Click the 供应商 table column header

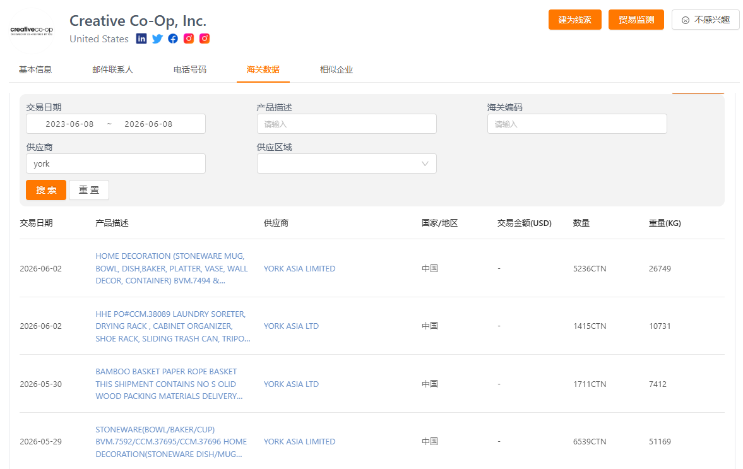coord(276,223)
